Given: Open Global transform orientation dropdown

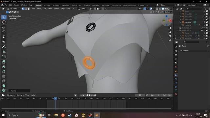Looking at the screenshot, I should (x=82, y=9).
